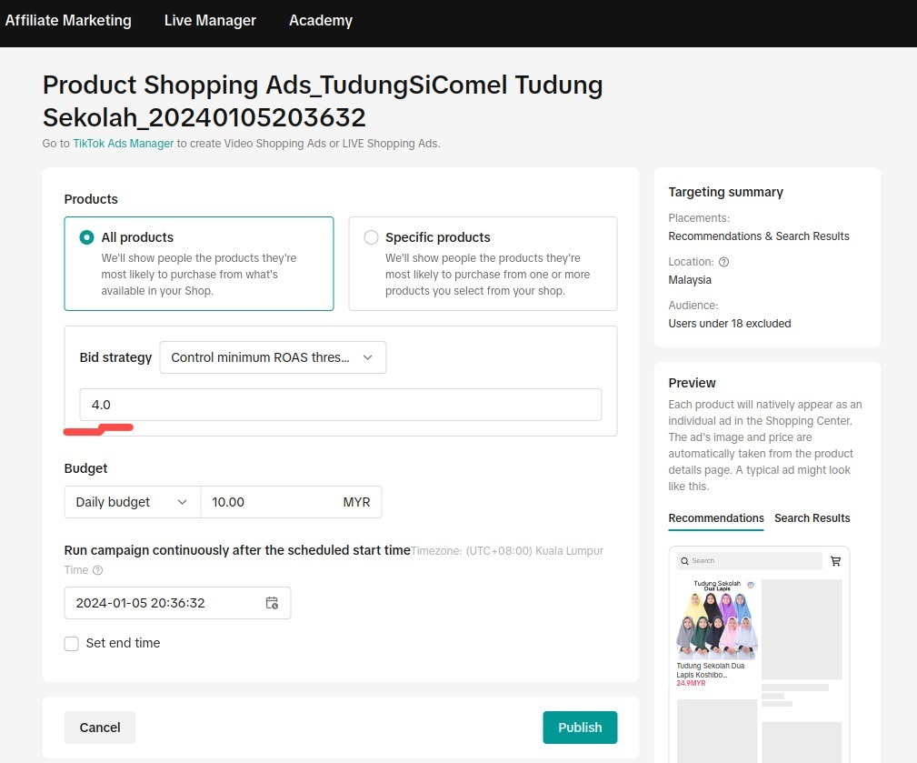Click the shopping cart icon in the preview

[x=835, y=561]
